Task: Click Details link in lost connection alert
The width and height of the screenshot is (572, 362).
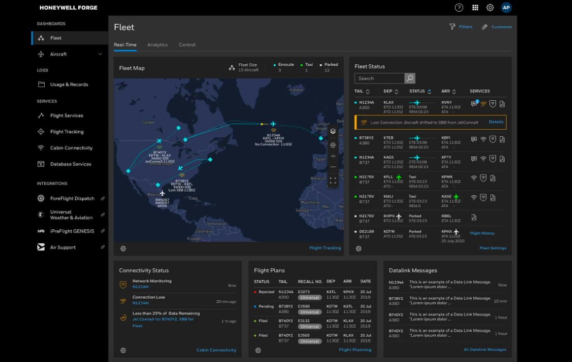Action: (x=496, y=122)
